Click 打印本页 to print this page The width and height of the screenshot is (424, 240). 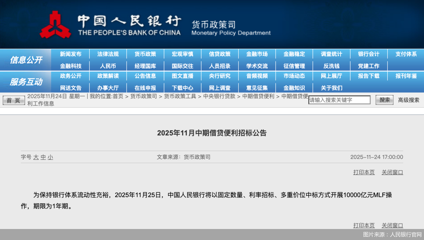364,172
